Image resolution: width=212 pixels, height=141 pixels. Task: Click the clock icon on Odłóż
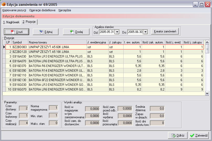click(174, 136)
